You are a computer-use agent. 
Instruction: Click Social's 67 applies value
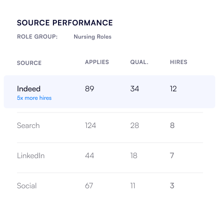click(89, 186)
